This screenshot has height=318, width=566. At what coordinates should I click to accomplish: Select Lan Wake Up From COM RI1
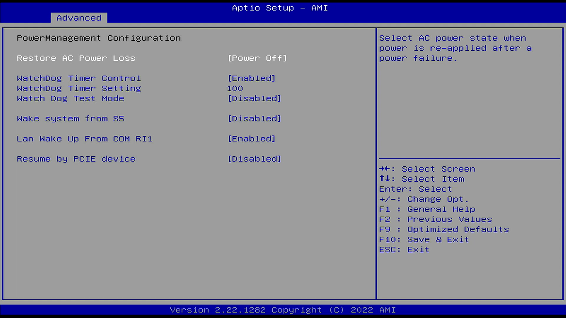click(x=85, y=139)
